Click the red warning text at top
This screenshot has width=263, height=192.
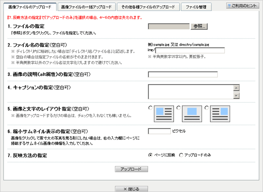point(75,18)
